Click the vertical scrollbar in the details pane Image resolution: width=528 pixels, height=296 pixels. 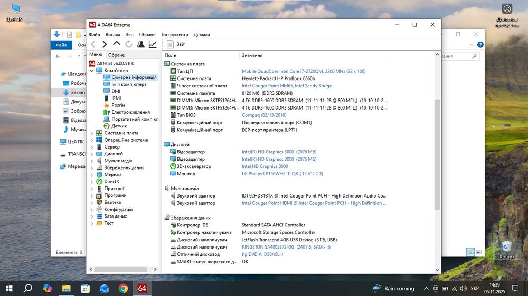437,154
